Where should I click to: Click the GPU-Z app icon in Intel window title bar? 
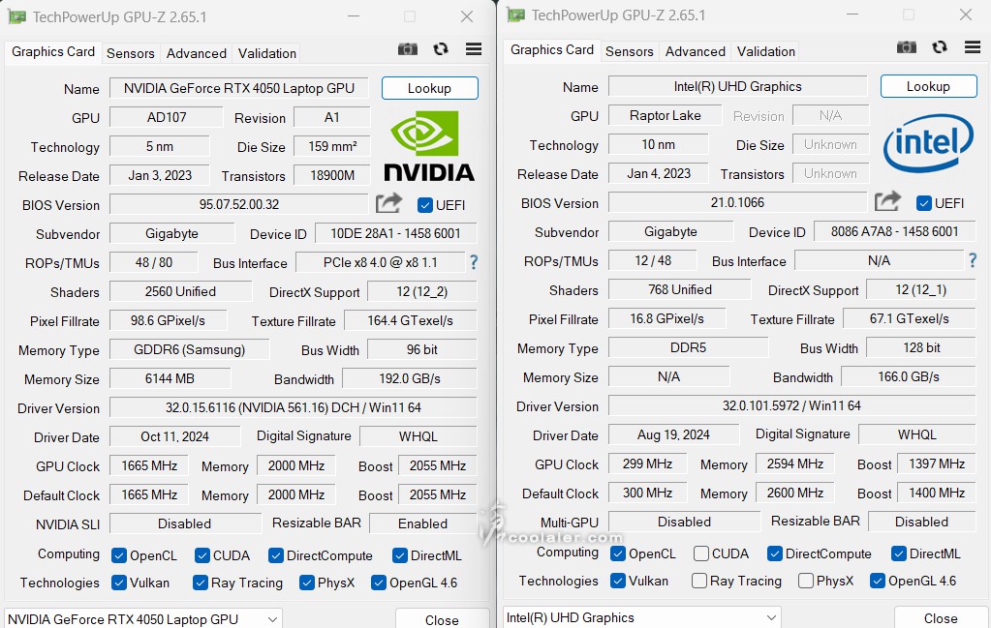point(515,15)
